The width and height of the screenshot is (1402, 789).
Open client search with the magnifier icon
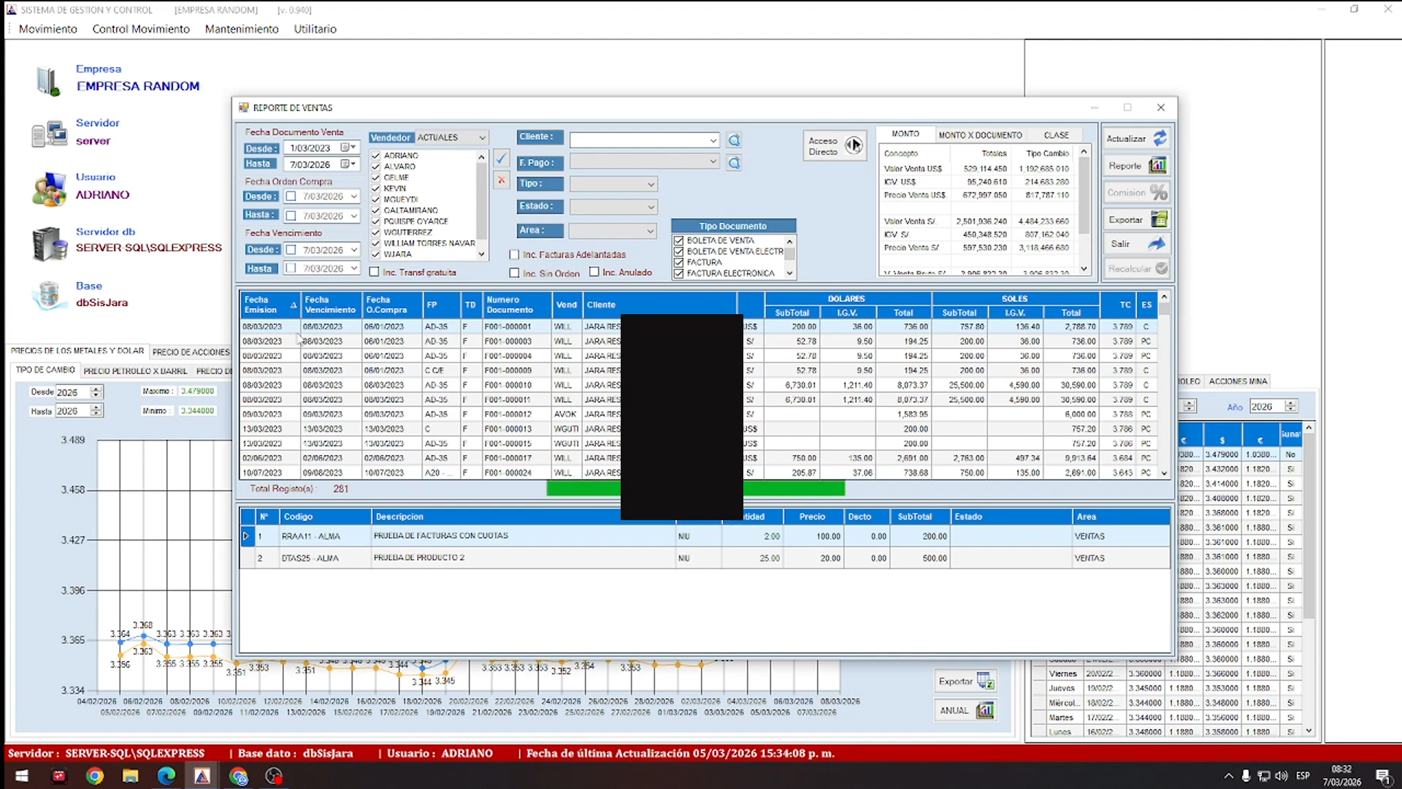[x=734, y=140]
